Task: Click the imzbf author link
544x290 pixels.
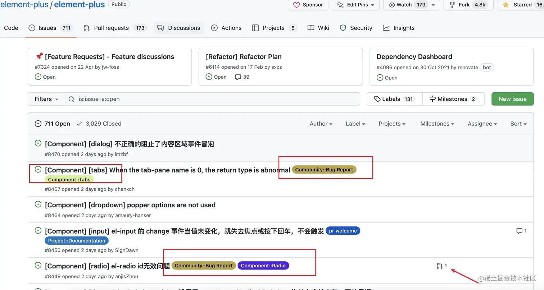Action: [121, 154]
